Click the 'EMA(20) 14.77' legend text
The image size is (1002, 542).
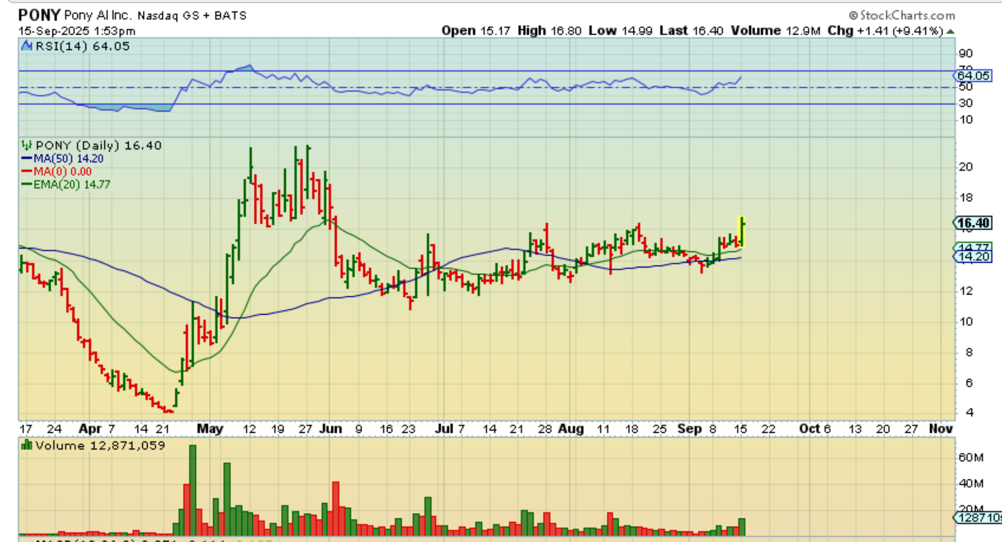(x=72, y=184)
